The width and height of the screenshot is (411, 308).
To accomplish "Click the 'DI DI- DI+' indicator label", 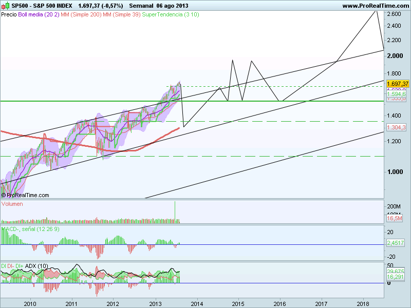I will coord(12,266).
